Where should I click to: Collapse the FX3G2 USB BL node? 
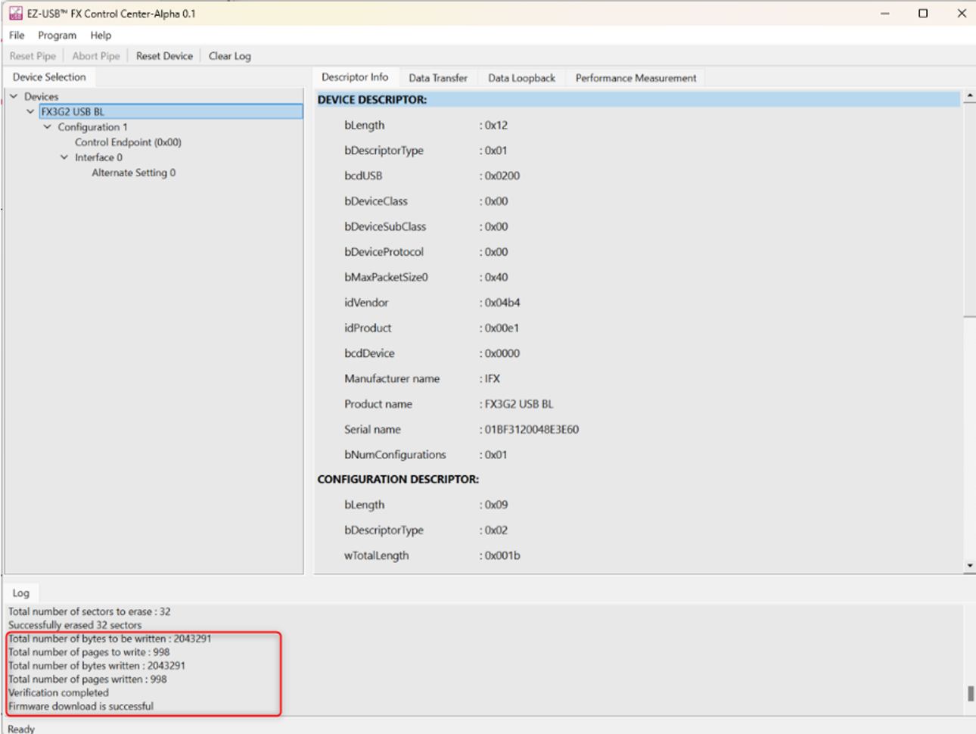[x=30, y=111]
